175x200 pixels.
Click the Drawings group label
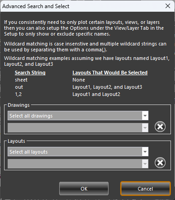pos(18,105)
